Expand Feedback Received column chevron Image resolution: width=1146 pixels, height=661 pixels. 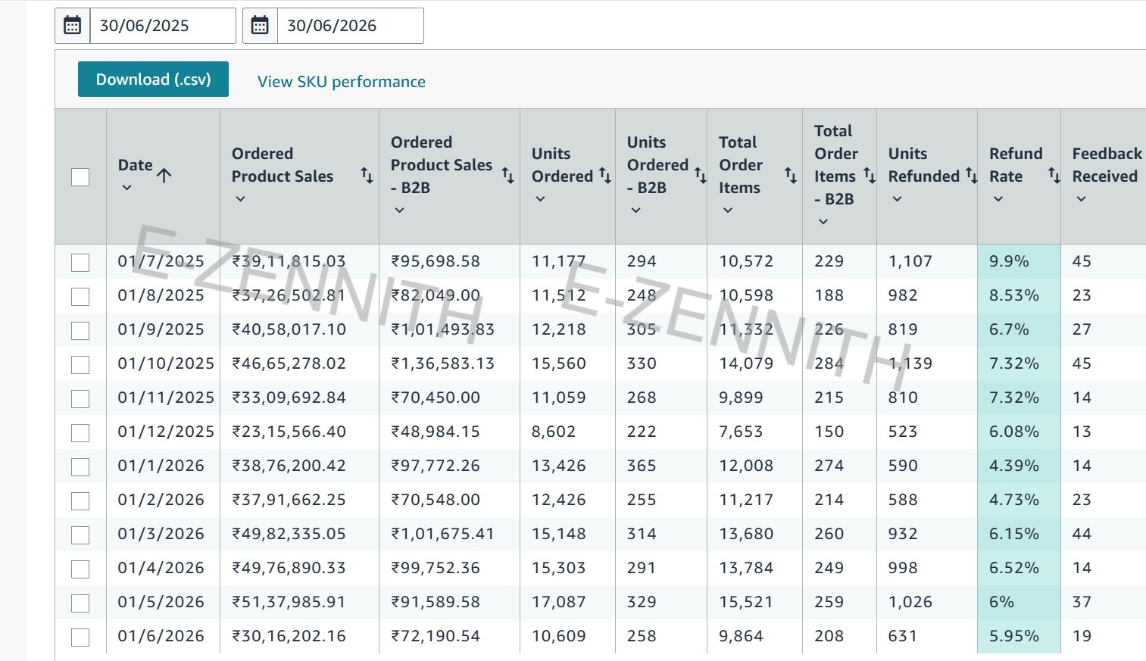(x=1081, y=198)
